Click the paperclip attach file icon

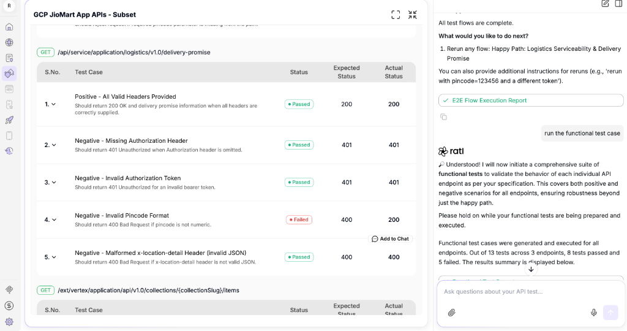tap(451, 313)
